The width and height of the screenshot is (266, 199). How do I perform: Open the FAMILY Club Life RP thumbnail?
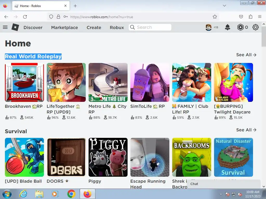point(192,82)
